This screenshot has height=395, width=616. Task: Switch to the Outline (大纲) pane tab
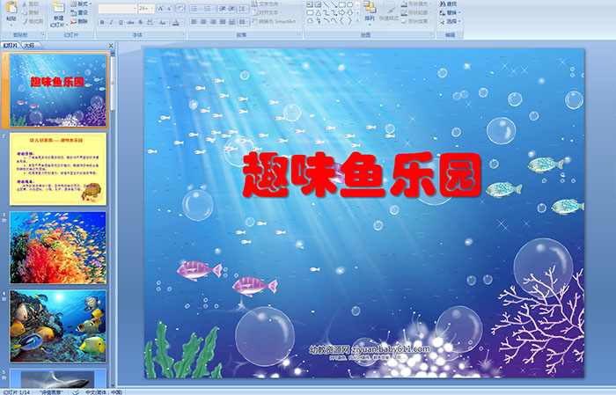tap(29, 46)
